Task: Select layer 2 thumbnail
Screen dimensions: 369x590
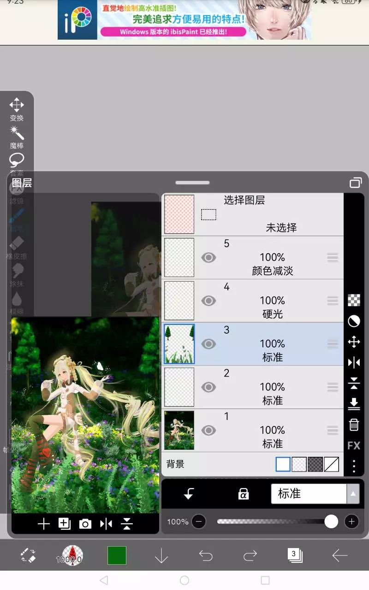Action: (179, 387)
